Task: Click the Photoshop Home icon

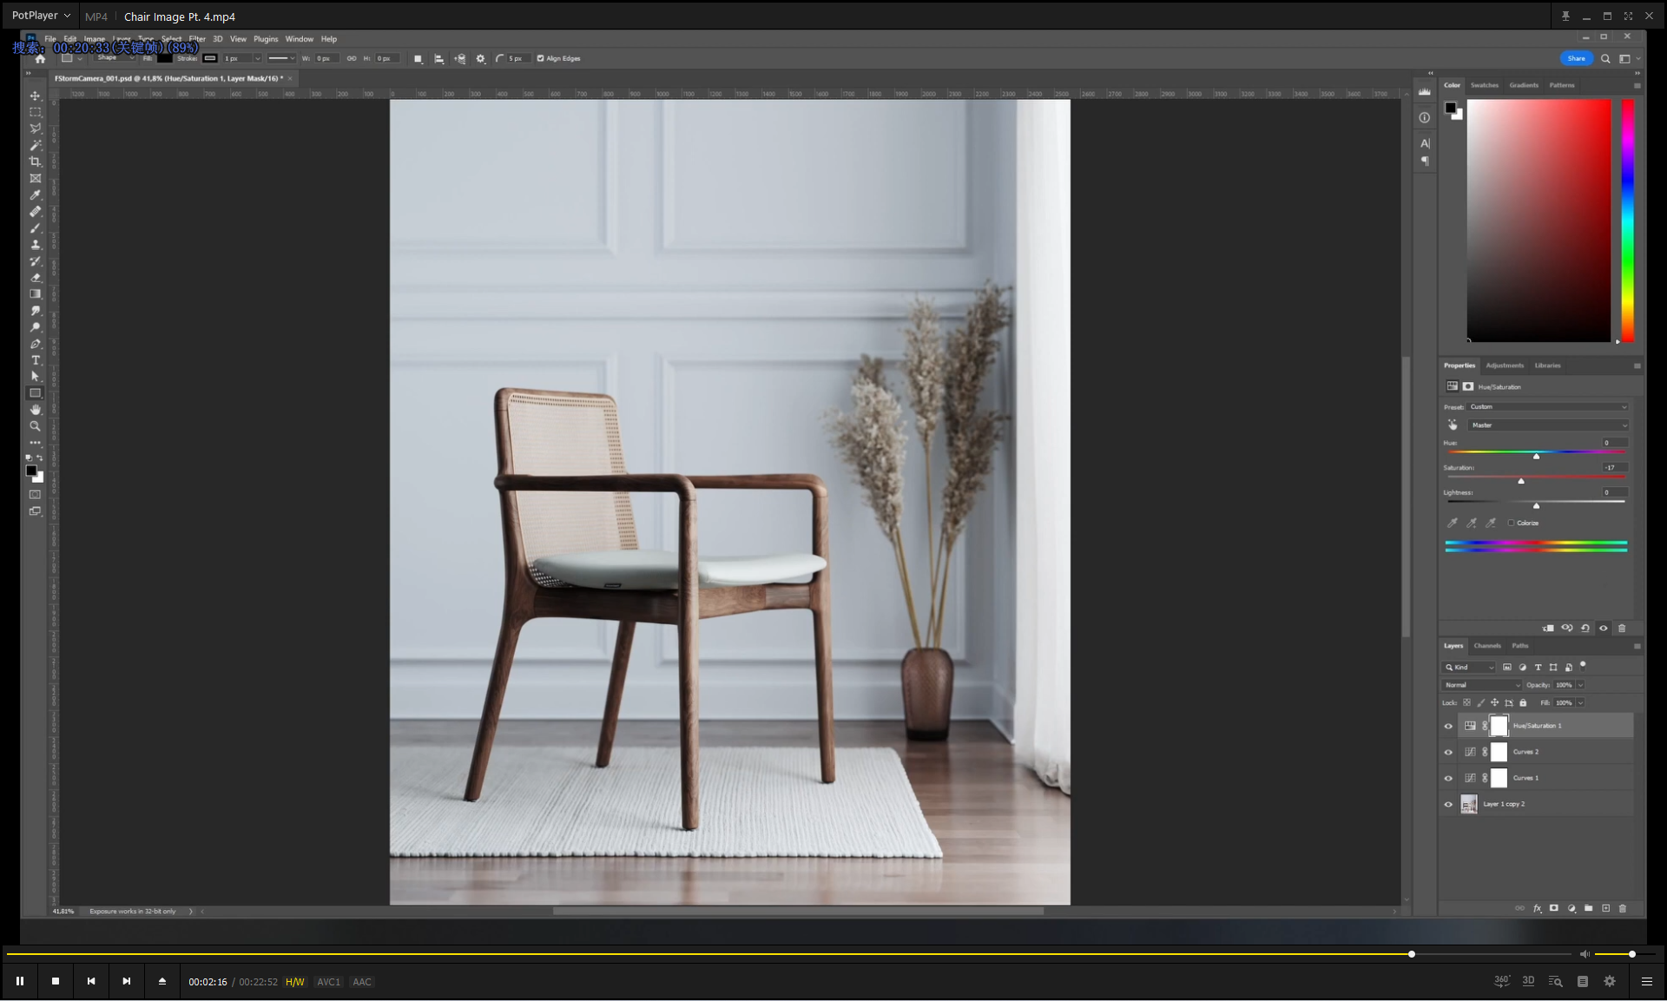Action: coord(40,59)
